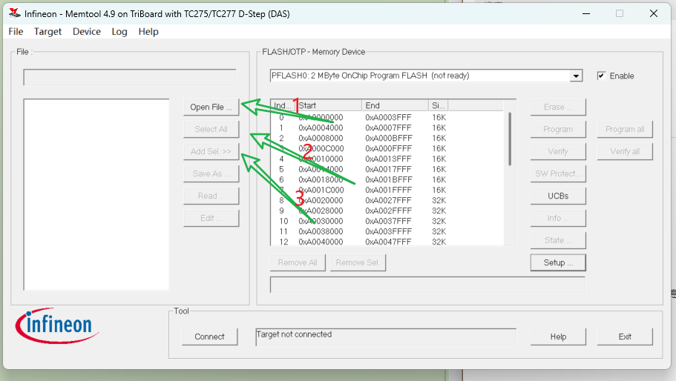Click the Target not connected status field
This screenshot has height=381, width=676.
point(386,337)
